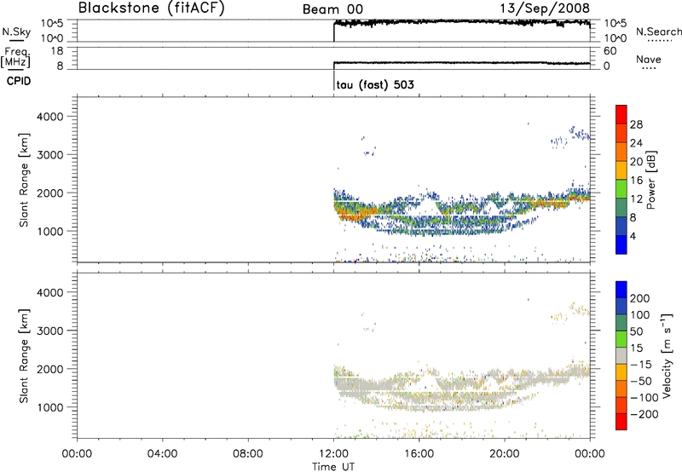Screen dimensions: 682x472
Task: Click the noise trace in the N.Sky panel
Action: click(x=461, y=22)
